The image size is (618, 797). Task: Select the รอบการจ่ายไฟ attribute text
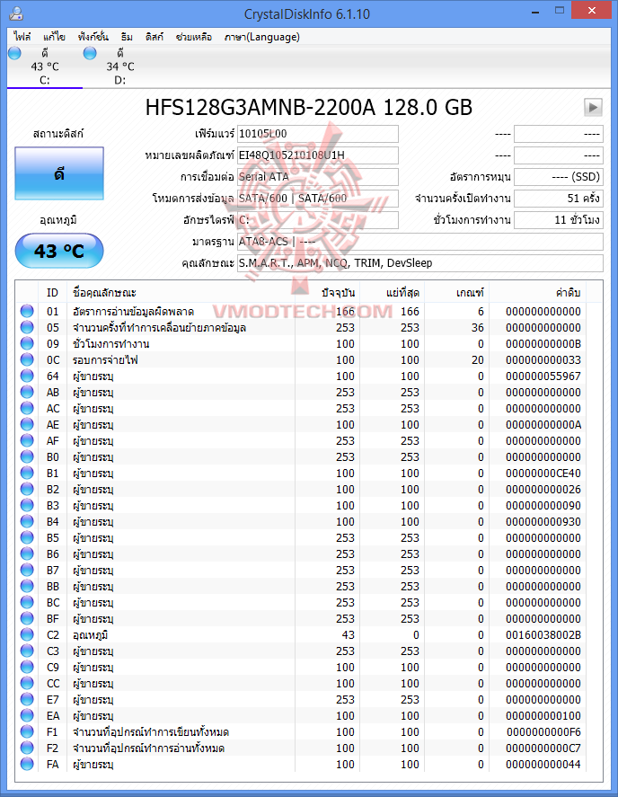105,360
